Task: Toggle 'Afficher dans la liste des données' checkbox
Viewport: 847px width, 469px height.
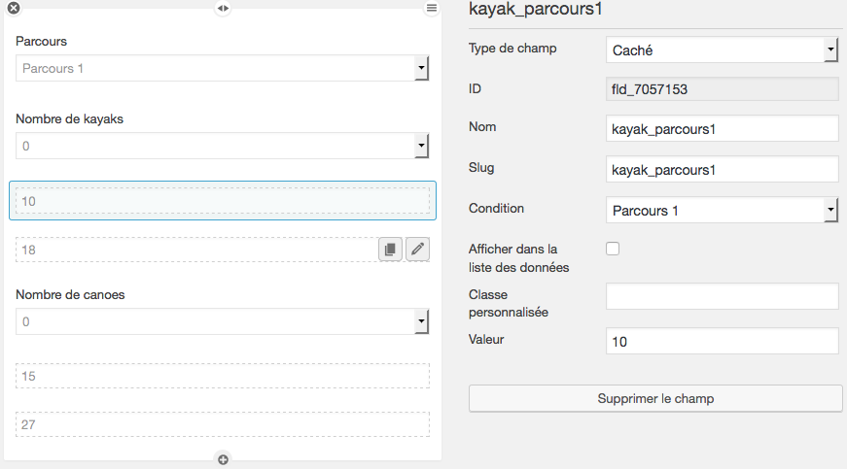Action: [613, 249]
